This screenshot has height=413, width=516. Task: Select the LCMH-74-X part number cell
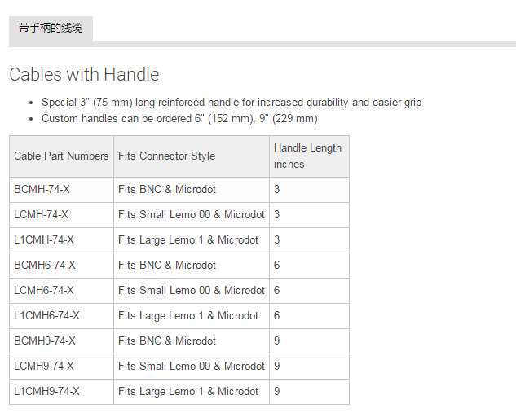coord(42,215)
